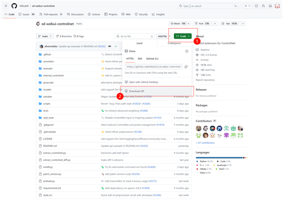Click the Report repository link

205,80
